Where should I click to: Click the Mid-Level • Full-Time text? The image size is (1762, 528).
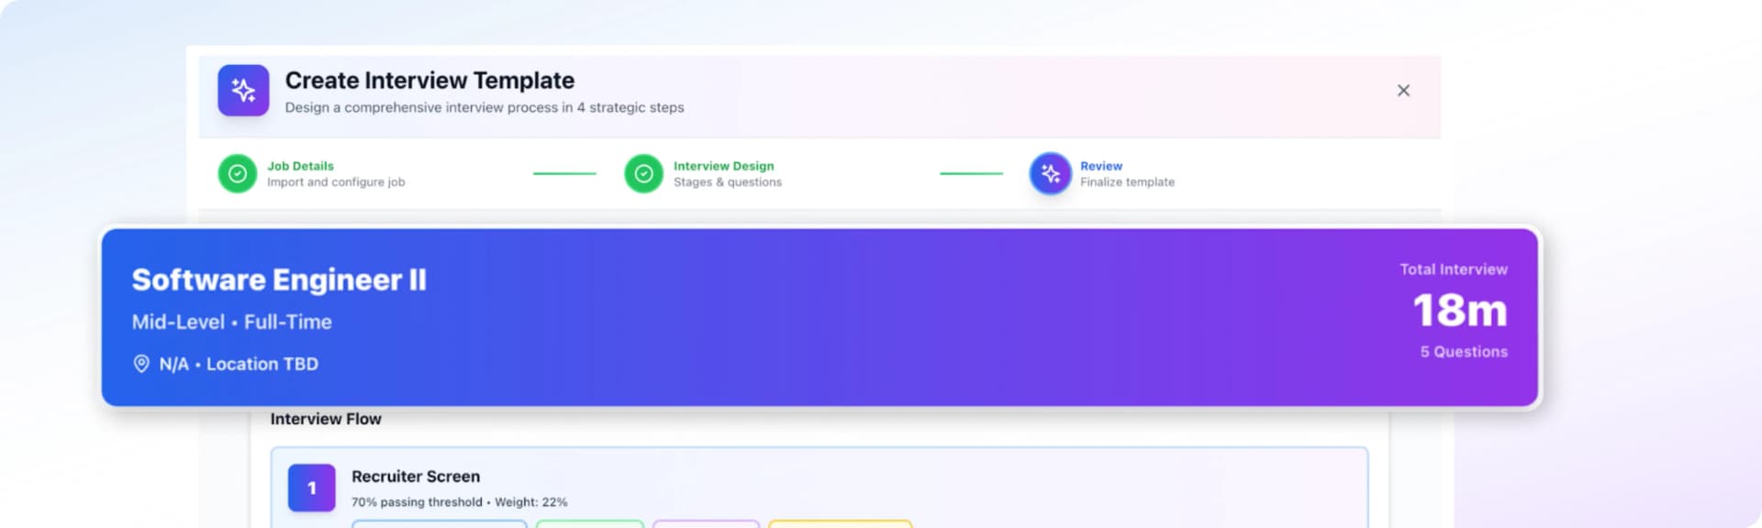(x=231, y=322)
